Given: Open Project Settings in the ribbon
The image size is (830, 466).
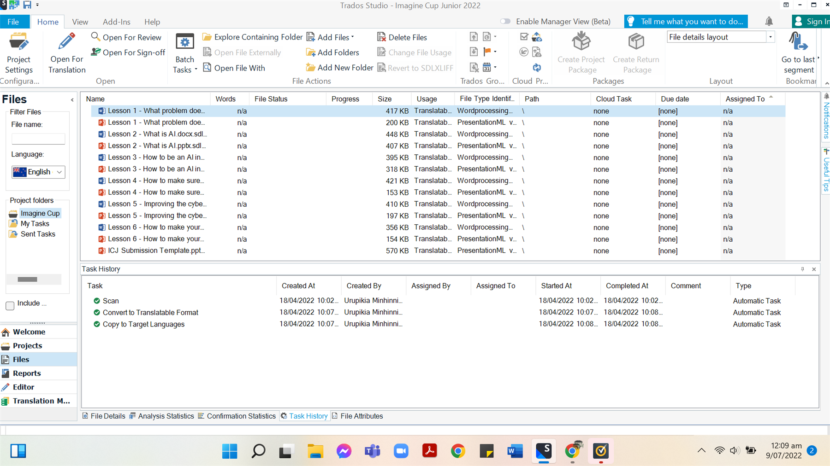Looking at the screenshot, I should [x=18, y=53].
